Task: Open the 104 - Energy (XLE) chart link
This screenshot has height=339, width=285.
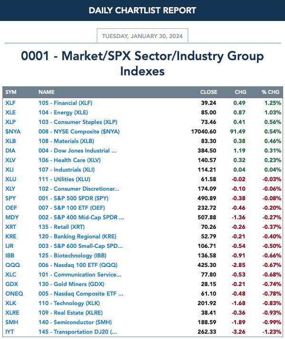Action: point(63,113)
